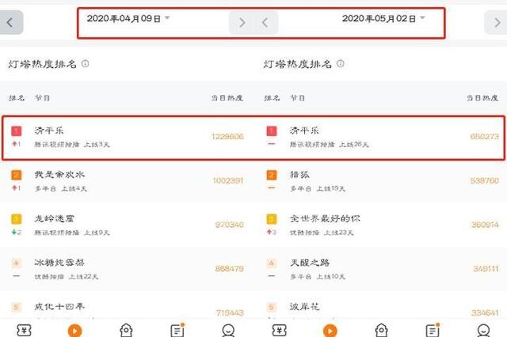
Task: Click 多平台 上线19天 under 猎狐
Action: (x=318, y=188)
